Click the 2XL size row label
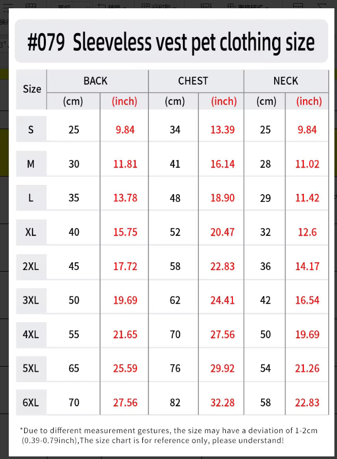This screenshot has width=337, height=459. coord(31,266)
